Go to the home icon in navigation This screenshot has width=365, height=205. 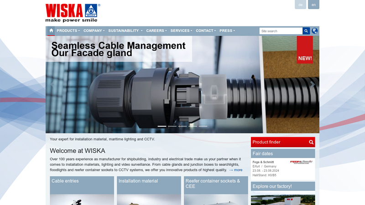pyautogui.click(x=51, y=31)
